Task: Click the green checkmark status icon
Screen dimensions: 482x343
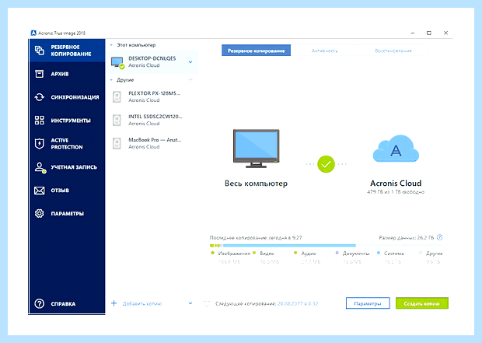Action: pos(326,164)
